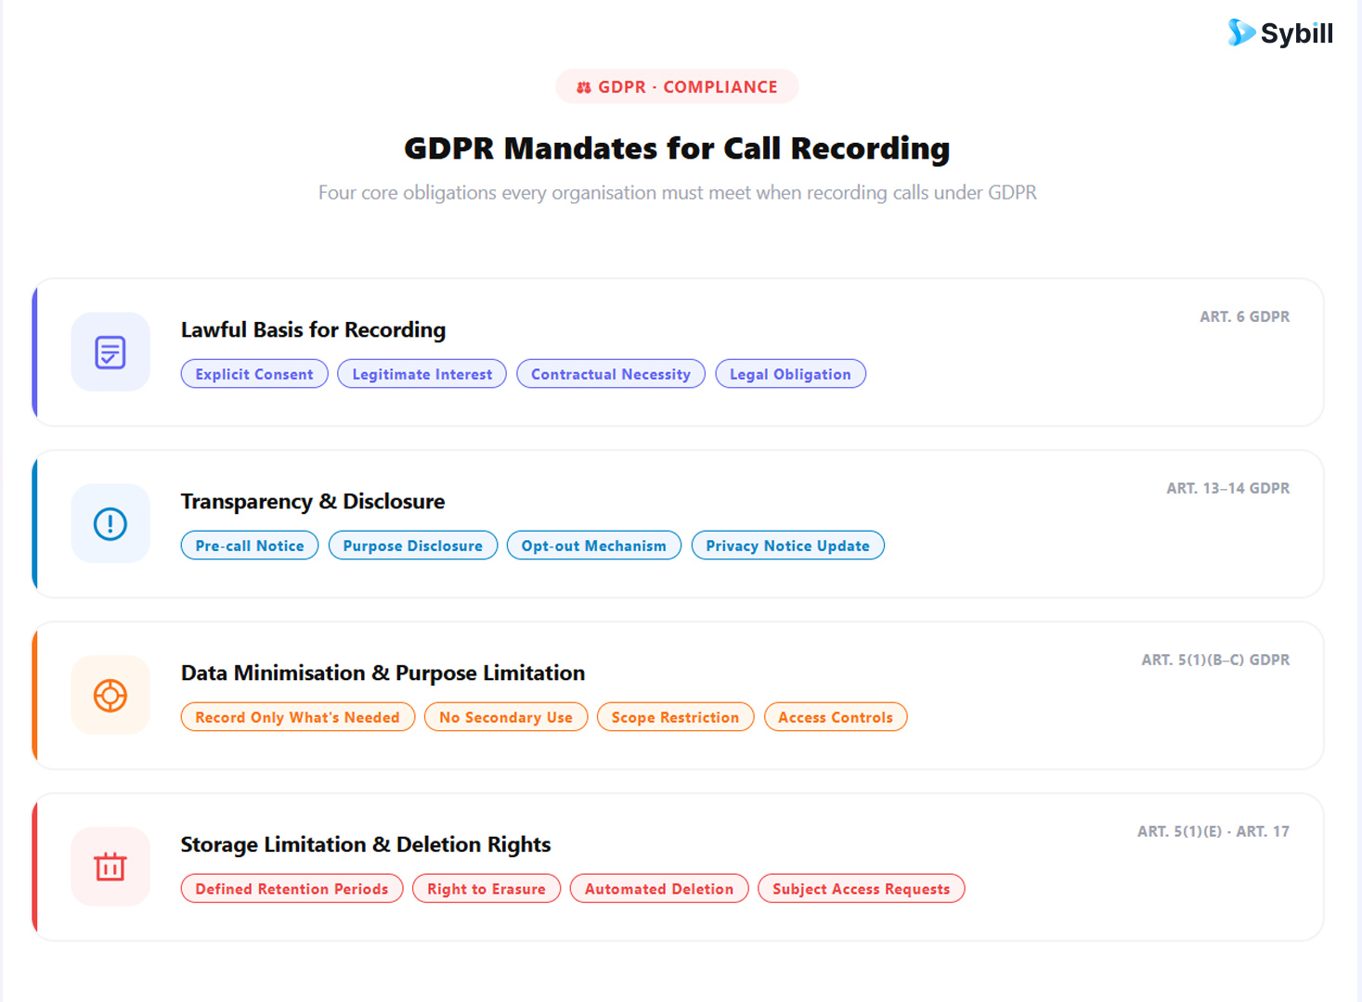Click the Record Only What's Needed tag
The image size is (1362, 1002).
(x=298, y=717)
